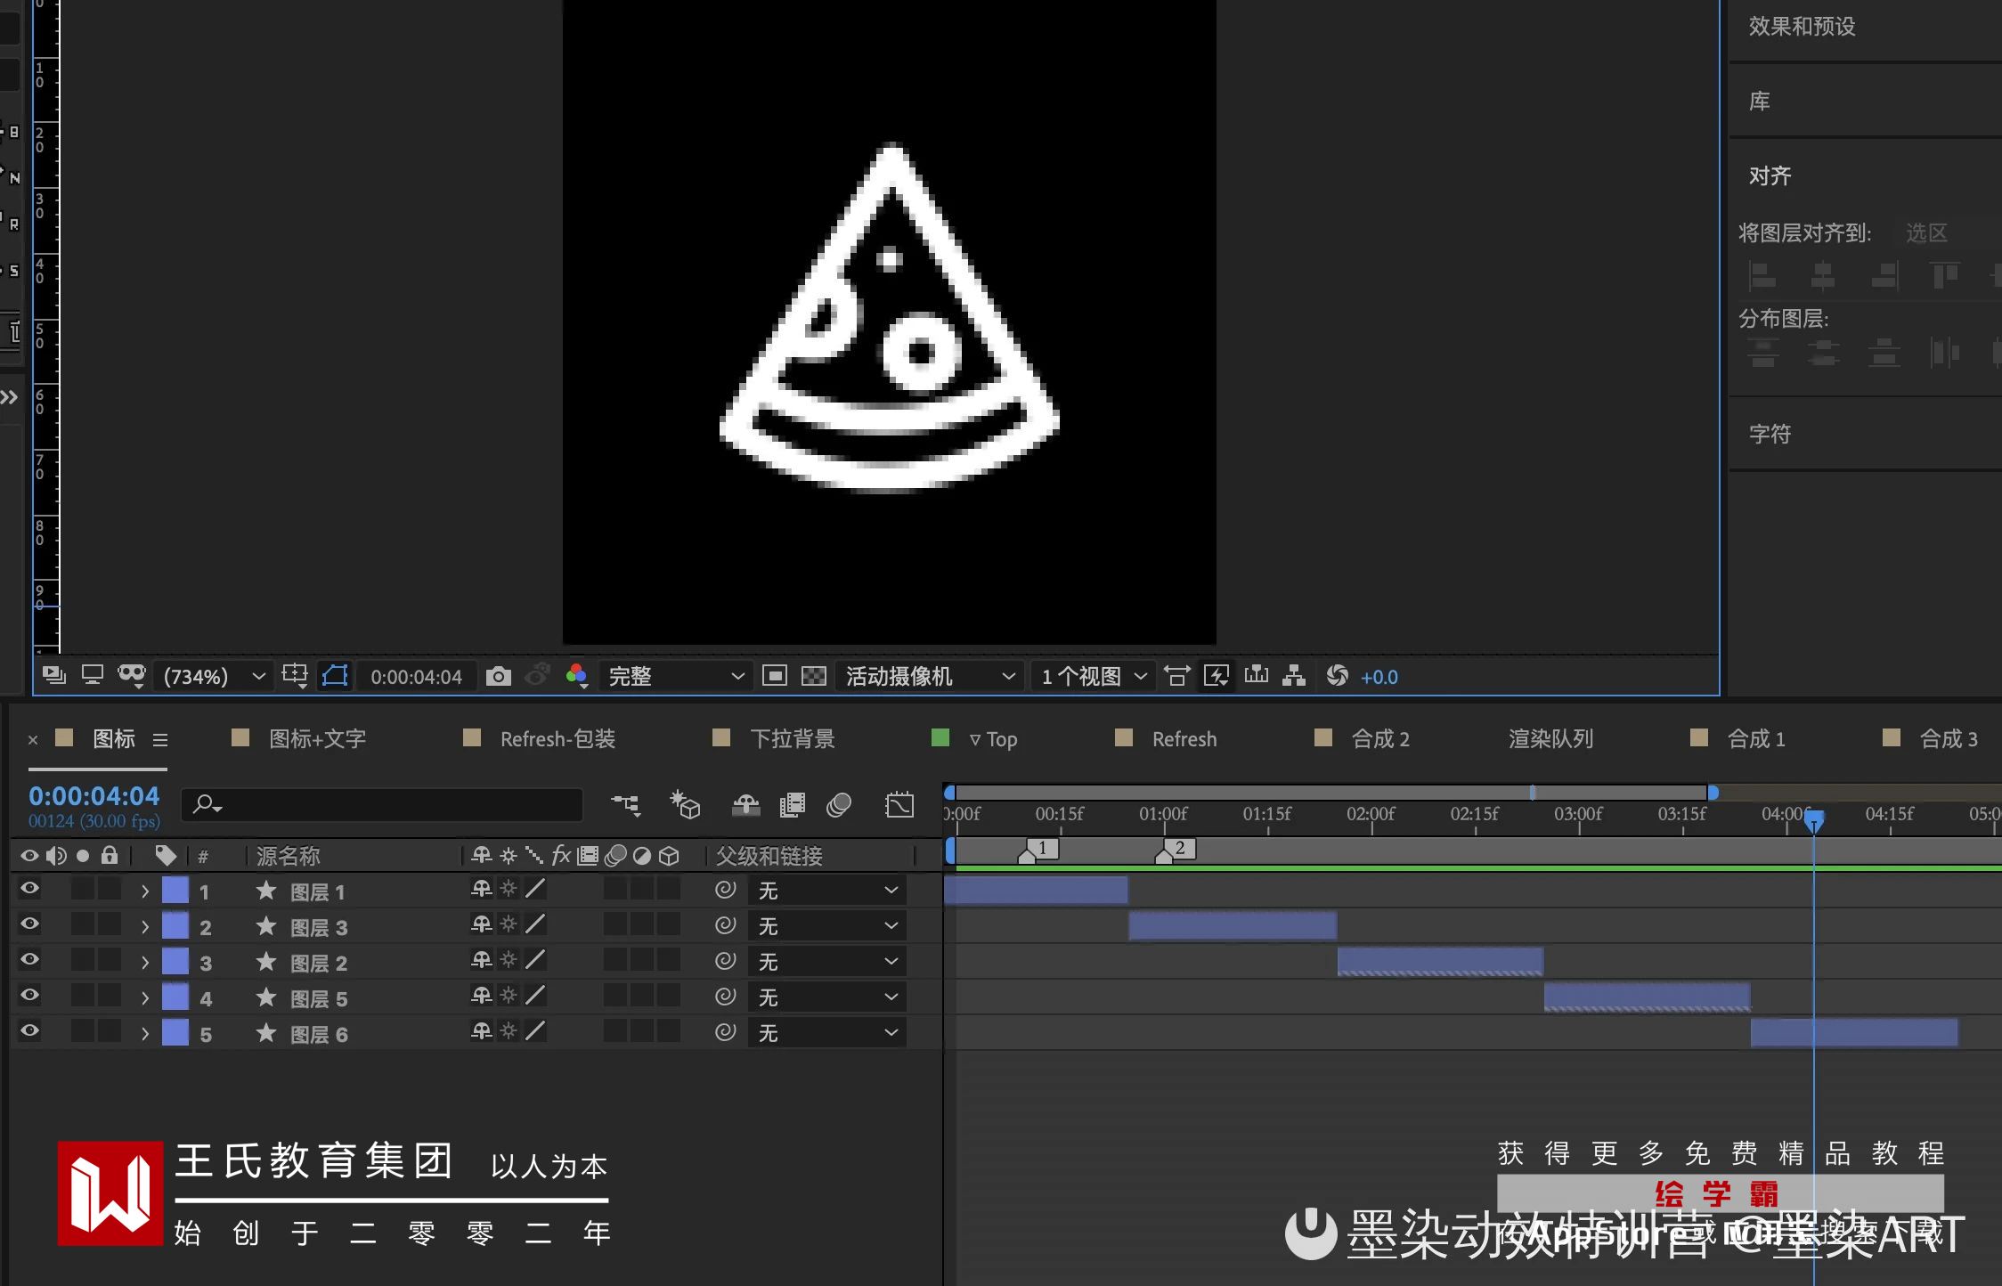Image resolution: width=2002 pixels, height=1286 pixels.
Task: Click the snapshot camera icon
Action: coord(499,676)
